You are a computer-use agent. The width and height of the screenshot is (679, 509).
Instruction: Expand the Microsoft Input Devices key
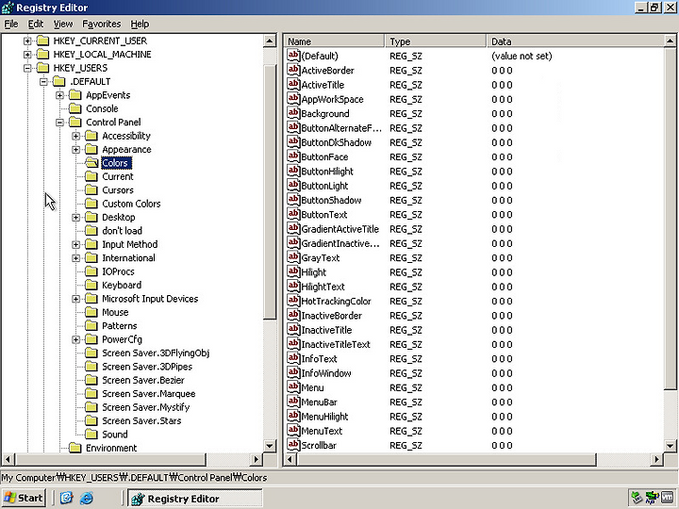(75, 299)
